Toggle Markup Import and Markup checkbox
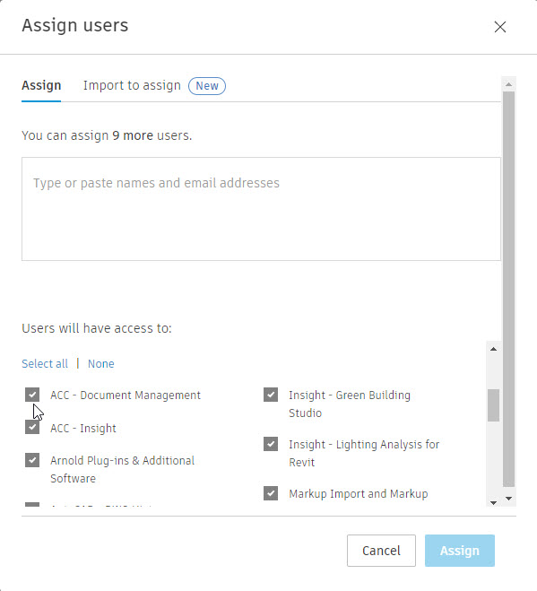Viewport: 537px width, 591px height. [271, 493]
